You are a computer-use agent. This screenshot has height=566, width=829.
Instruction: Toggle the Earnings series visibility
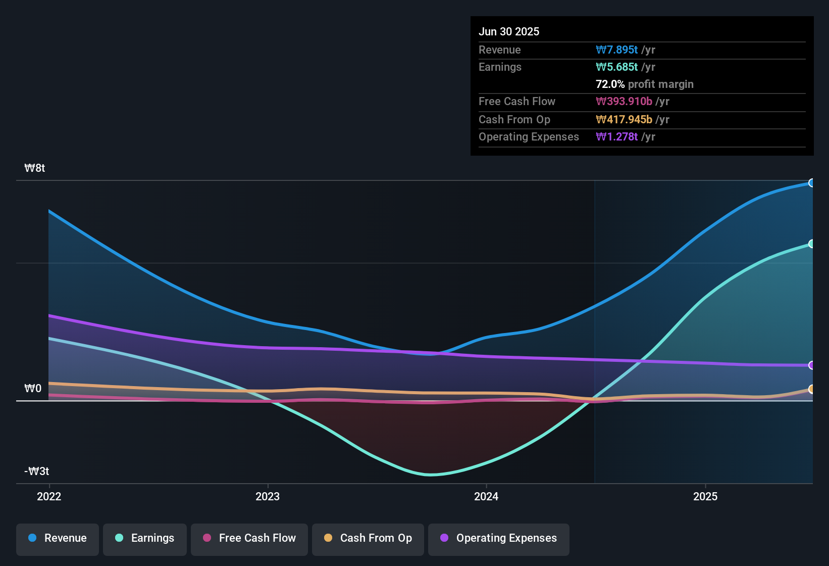coord(144,539)
